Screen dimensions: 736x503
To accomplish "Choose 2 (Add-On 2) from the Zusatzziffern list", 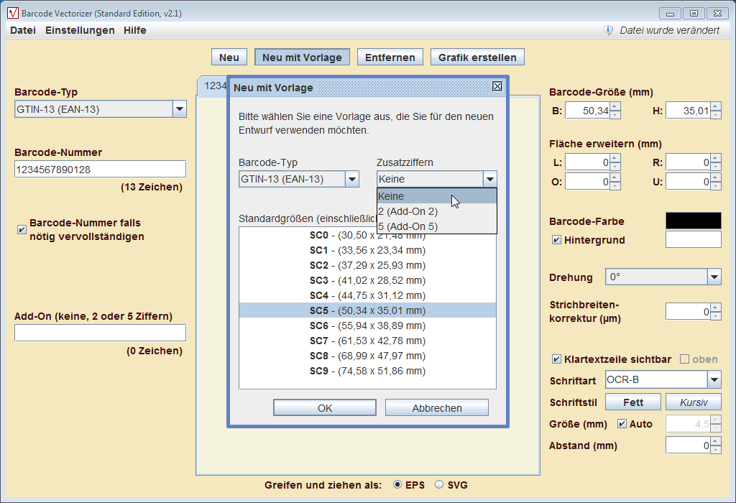I will coord(408,211).
